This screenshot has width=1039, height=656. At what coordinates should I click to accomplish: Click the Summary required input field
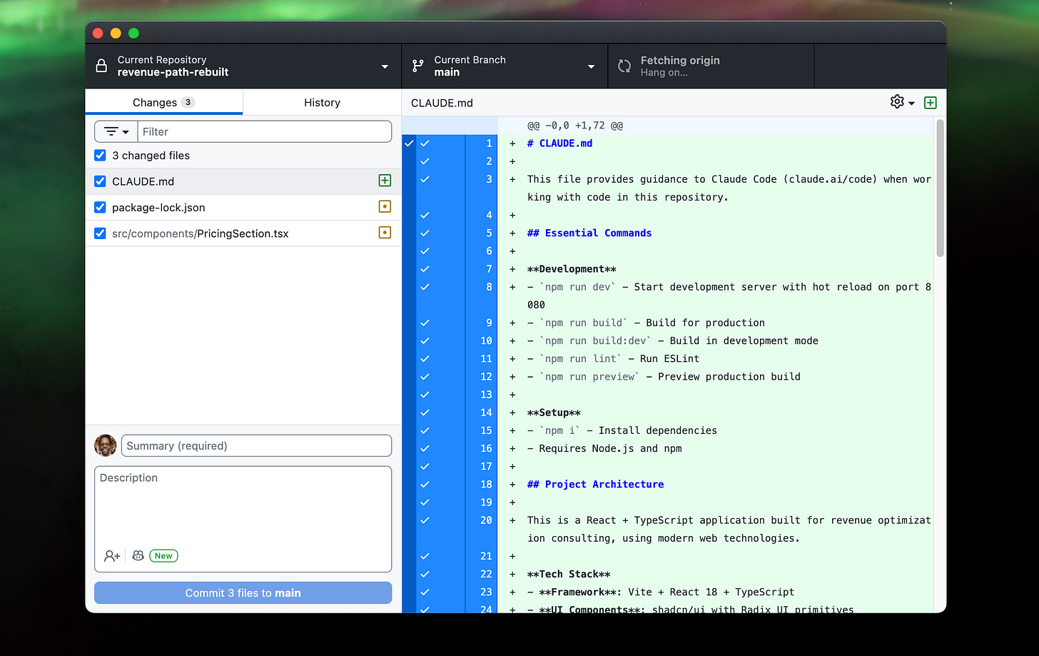pos(256,445)
